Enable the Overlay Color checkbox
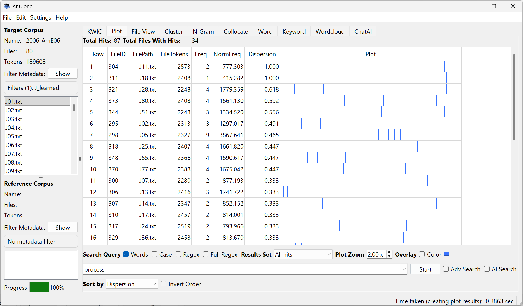This screenshot has height=306, width=523. pos(422,254)
